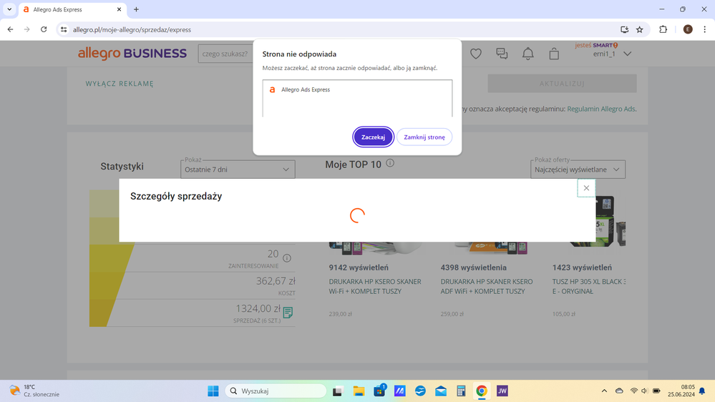Open the weather widget showing 18°C

tap(34, 391)
